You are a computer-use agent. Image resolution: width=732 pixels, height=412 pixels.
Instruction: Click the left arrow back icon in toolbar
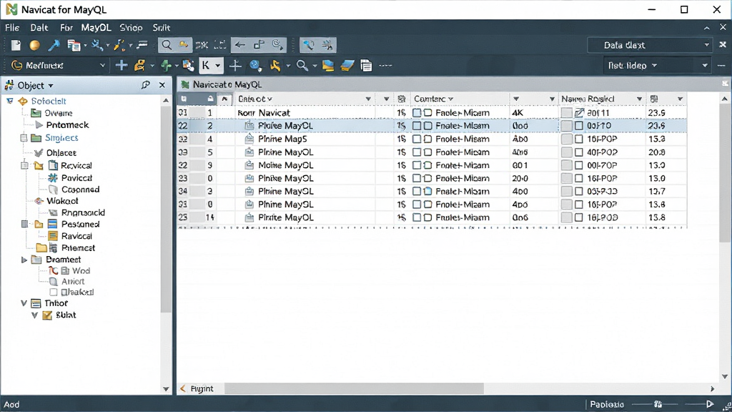tap(240, 45)
